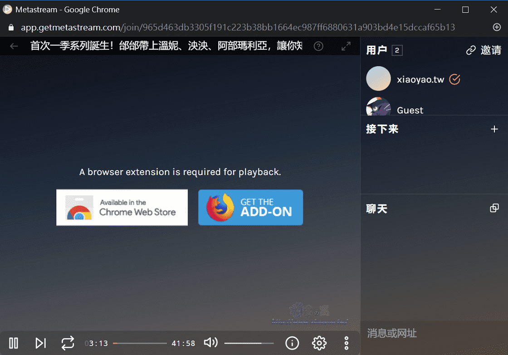Toggle repeat playback mode
The image size is (508, 355).
pos(68,343)
